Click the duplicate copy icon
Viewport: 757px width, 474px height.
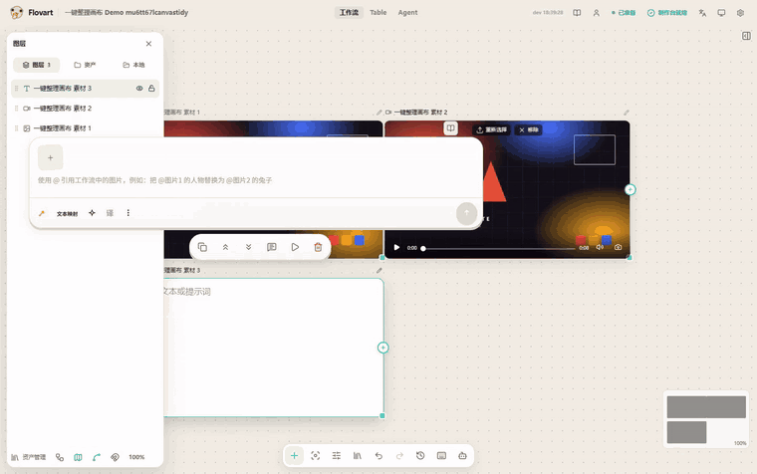pos(202,247)
